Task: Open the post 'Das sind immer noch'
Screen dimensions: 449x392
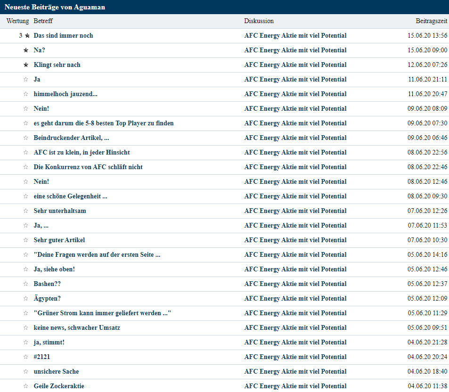Action: (x=63, y=36)
